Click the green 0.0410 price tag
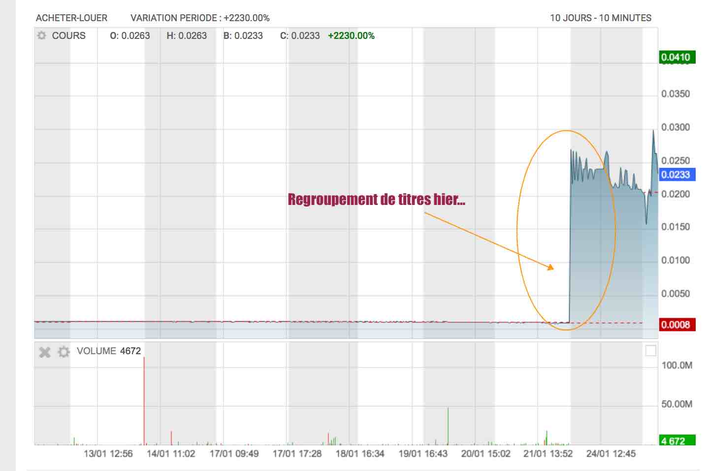The width and height of the screenshot is (708, 471). [677, 57]
